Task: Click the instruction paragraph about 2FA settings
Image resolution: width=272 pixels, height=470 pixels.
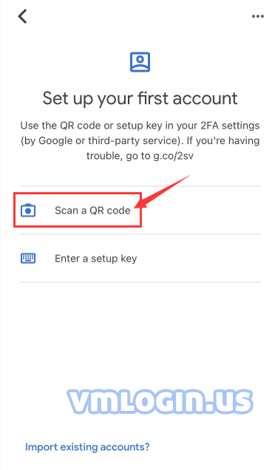Action: click(x=140, y=140)
